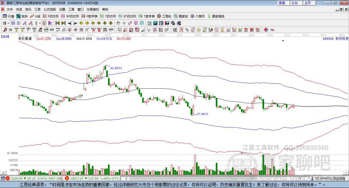Open the 浏览 menu
The image size is (349, 188).
19,9
